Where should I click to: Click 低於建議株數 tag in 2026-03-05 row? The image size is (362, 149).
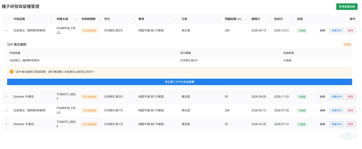tap(90, 124)
